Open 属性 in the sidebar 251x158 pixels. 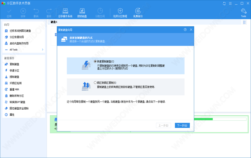coord(12,115)
